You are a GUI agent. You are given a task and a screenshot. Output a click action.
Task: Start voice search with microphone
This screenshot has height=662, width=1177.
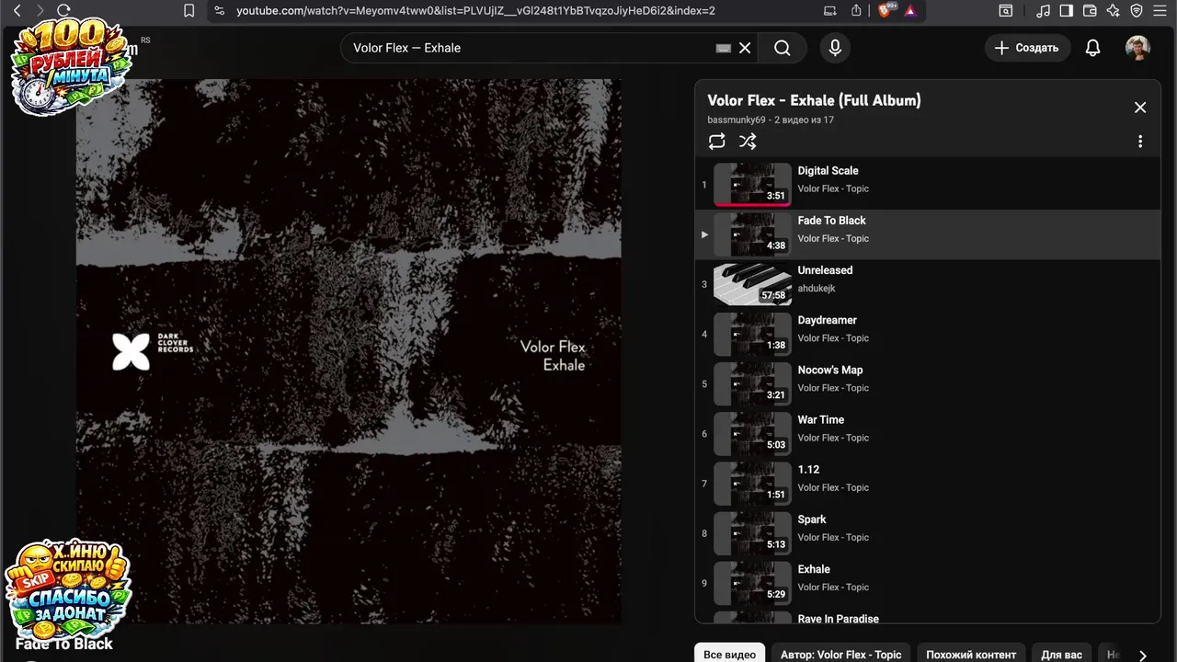coord(835,48)
